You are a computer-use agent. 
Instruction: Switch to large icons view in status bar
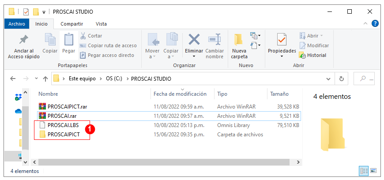pyautogui.click(x=373, y=171)
